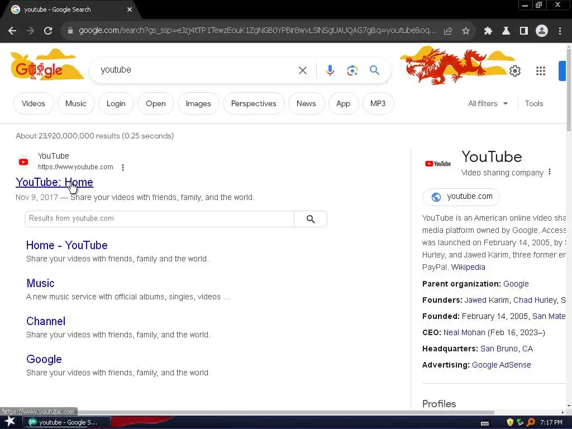Toggle the browser side panel icon

click(x=524, y=31)
